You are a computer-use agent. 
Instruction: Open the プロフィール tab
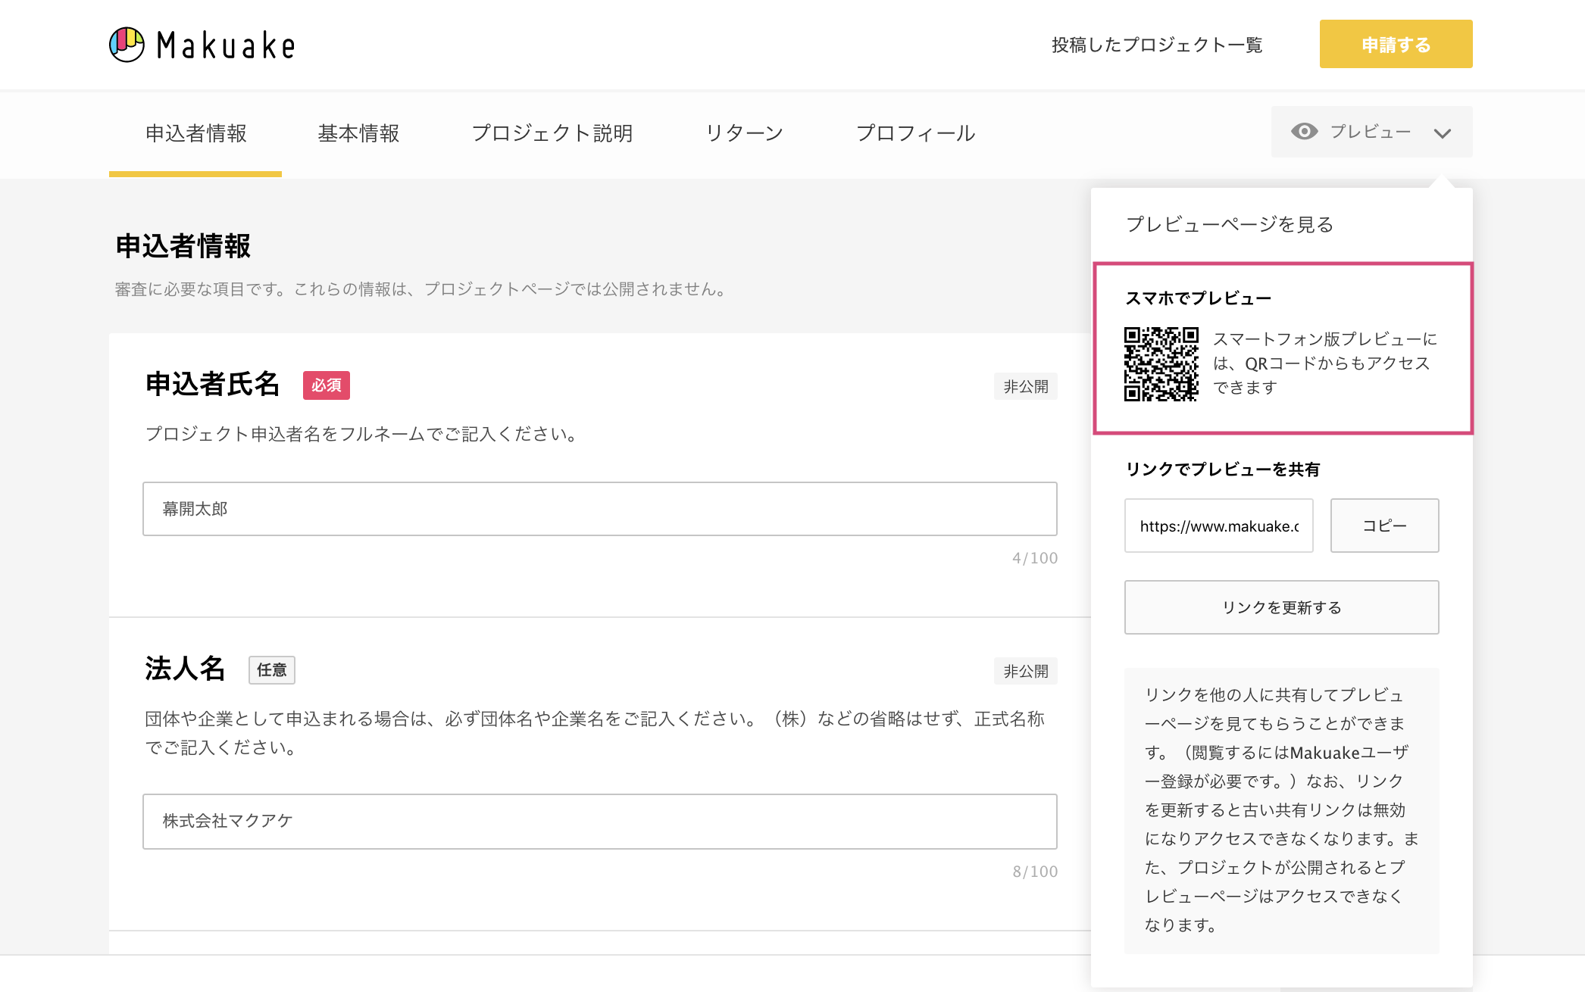tap(916, 133)
